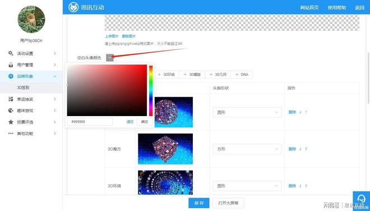Click the 幸运抽奖 sidebar icon
370x211 pixels.
11,99
